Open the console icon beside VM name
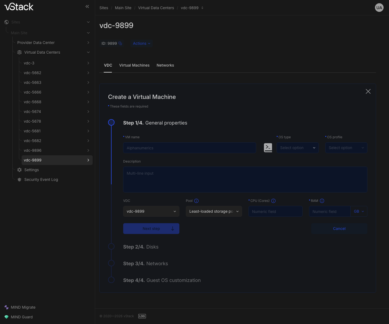Viewport: 389px width, 324px height. coord(268,148)
